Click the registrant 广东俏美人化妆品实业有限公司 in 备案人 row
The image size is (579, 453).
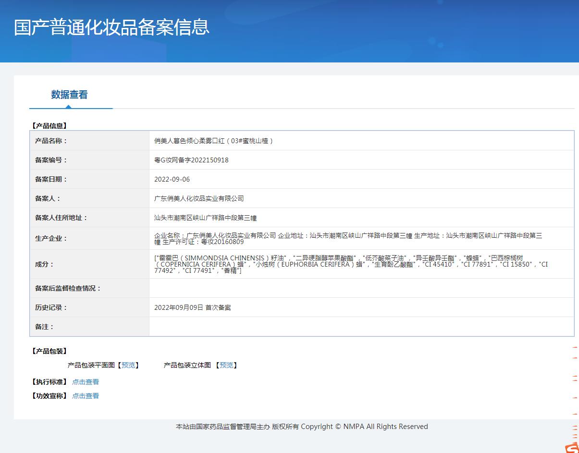pos(199,198)
